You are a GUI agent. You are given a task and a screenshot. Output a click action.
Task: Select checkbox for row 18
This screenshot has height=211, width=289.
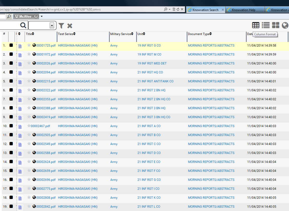(x=11, y=197)
